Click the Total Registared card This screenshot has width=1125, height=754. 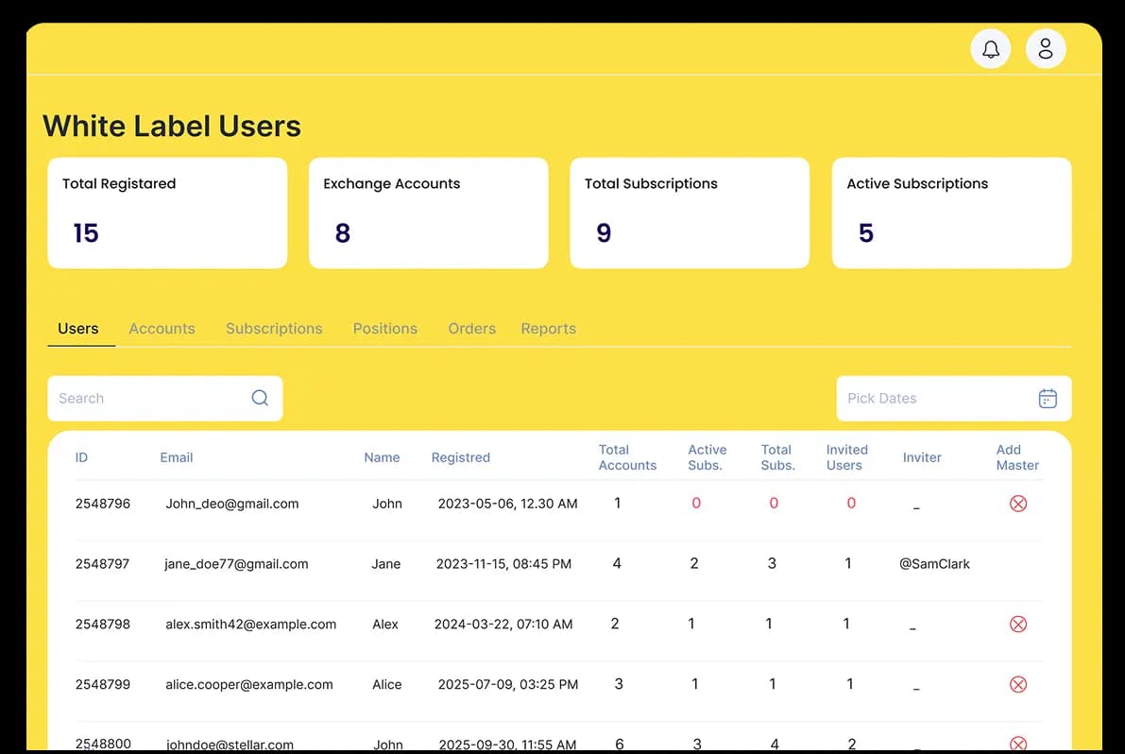[167, 214]
